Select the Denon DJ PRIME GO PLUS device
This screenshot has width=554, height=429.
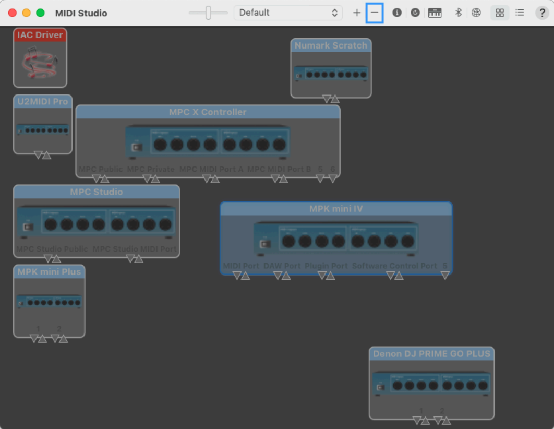click(431, 383)
